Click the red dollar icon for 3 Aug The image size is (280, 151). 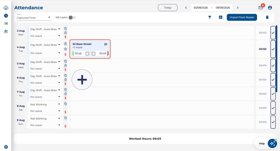coord(65,37)
